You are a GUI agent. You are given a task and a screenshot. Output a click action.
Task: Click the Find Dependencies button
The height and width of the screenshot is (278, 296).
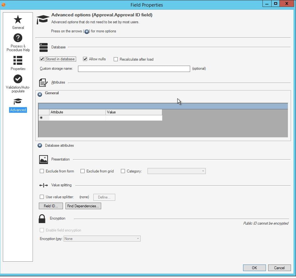pos(83,206)
